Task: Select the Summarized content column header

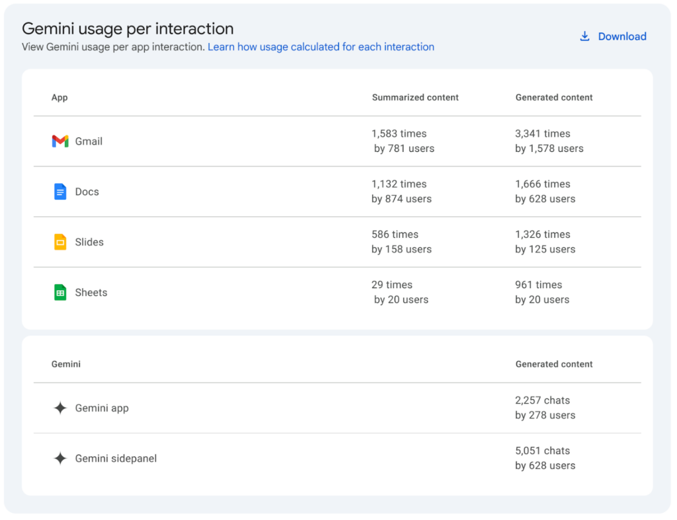Action: [415, 97]
